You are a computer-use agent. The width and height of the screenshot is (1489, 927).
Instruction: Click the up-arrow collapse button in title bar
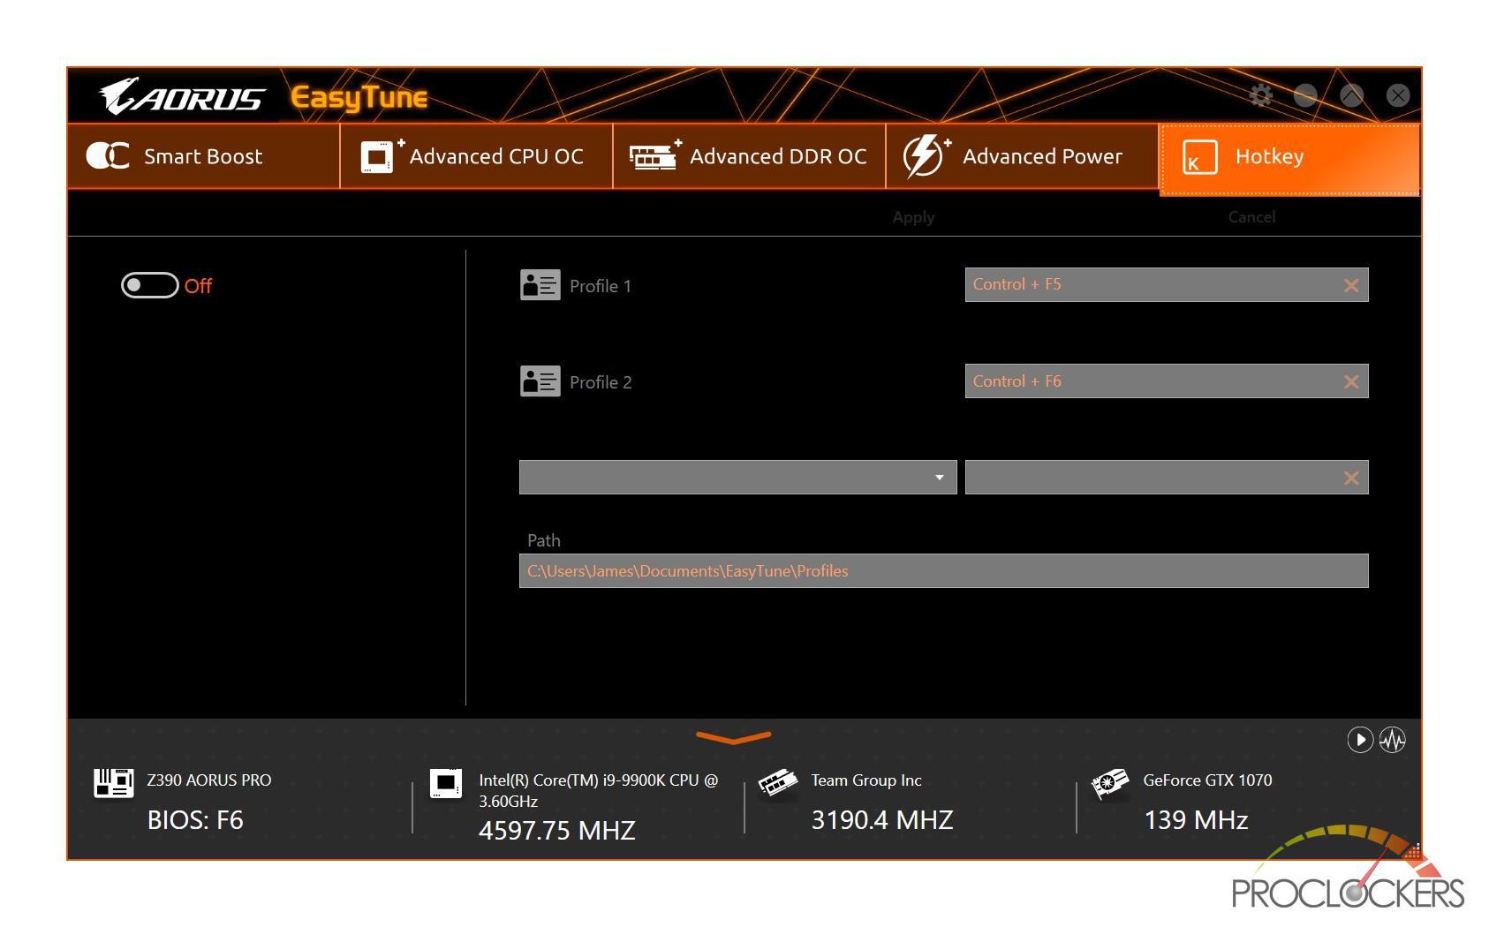click(x=1351, y=95)
